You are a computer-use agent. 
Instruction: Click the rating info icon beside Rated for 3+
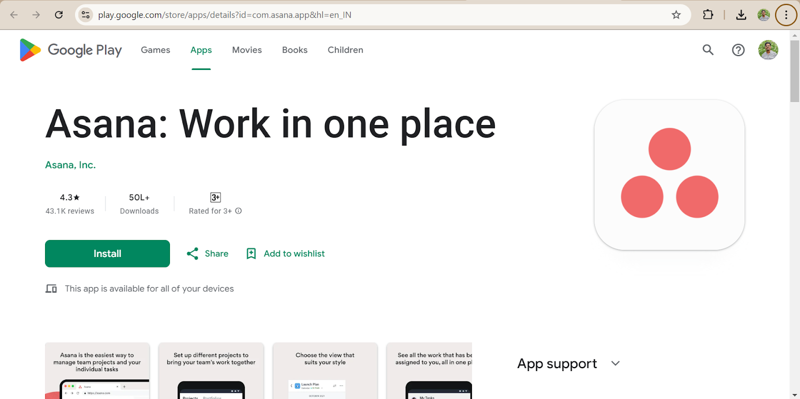[238, 211]
